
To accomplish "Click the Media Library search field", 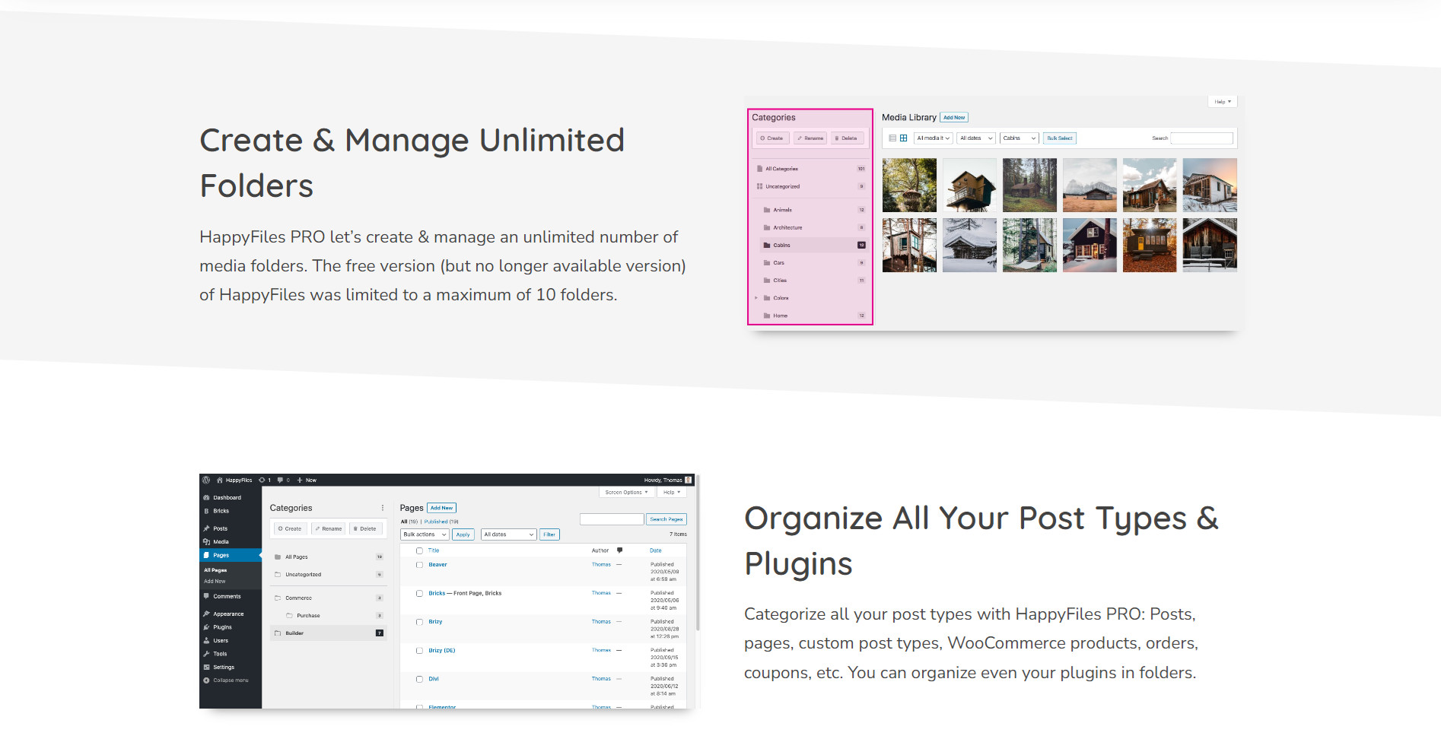I will (x=1201, y=138).
